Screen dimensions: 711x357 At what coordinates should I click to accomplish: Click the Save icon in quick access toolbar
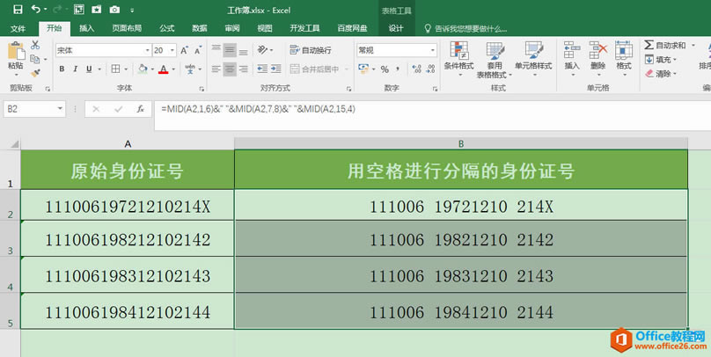pos(18,10)
